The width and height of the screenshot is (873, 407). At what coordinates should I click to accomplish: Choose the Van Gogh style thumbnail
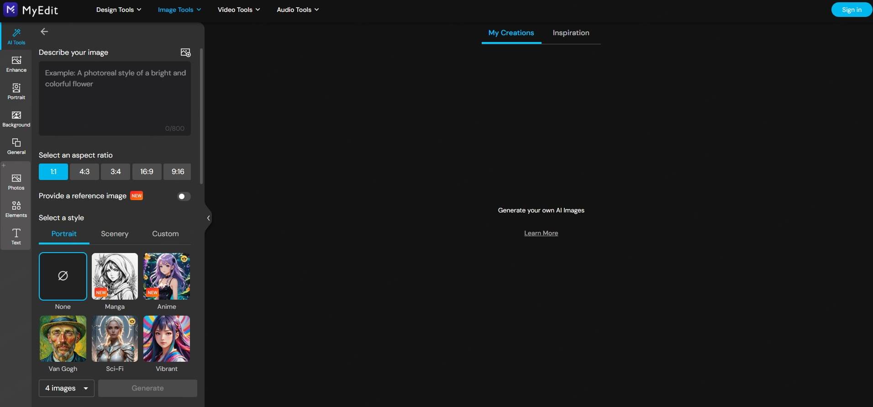(63, 338)
